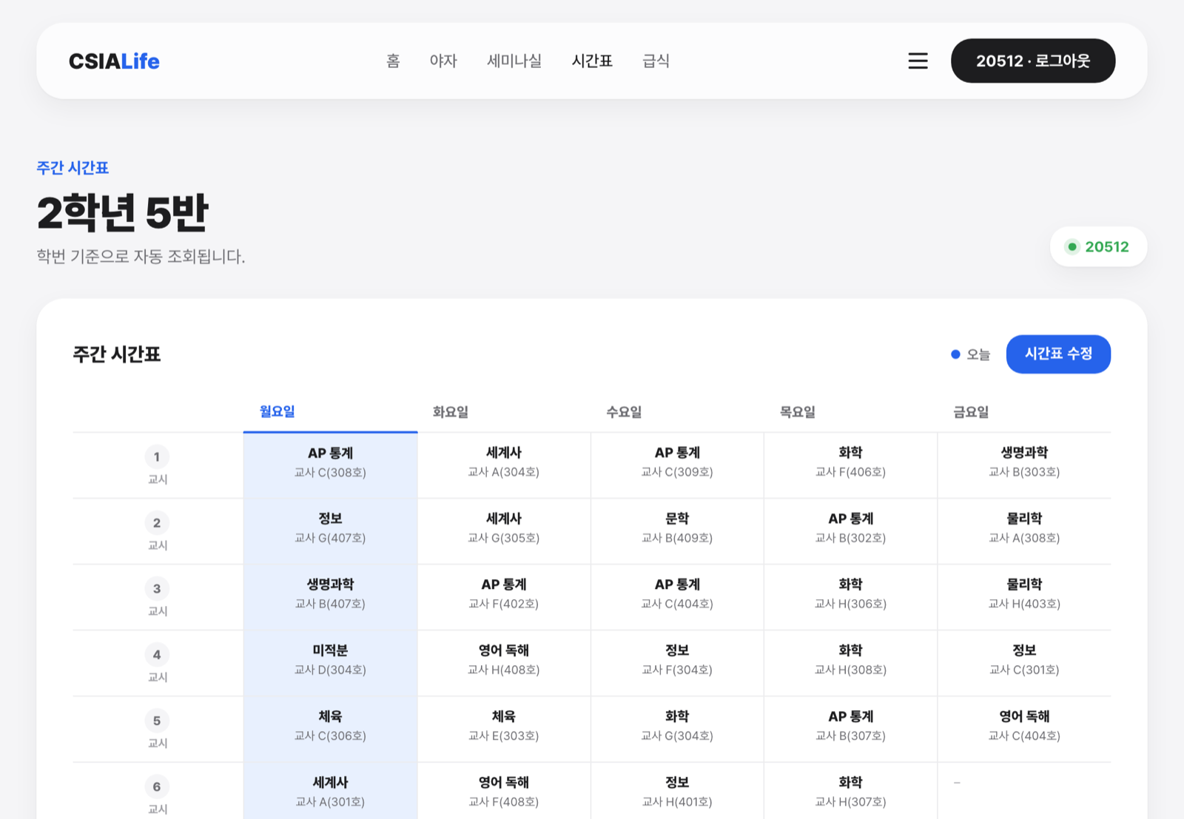Select the 금요일 column header

(971, 412)
